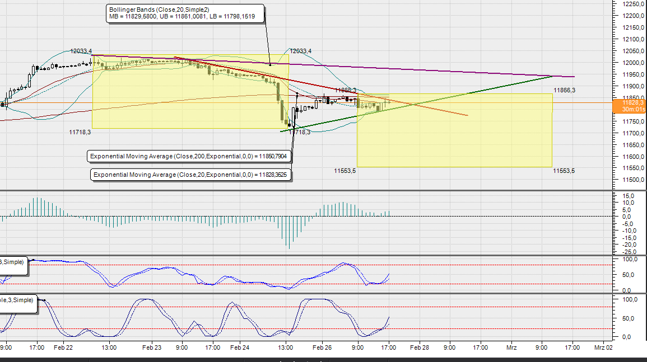Image resolution: width=647 pixels, height=362 pixels.
Task: Click the Feb 24 date label
Action: (240, 347)
